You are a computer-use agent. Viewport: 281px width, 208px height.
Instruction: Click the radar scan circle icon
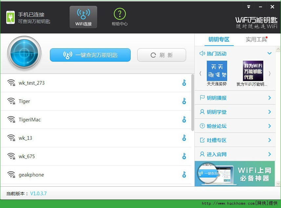[24, 53]
